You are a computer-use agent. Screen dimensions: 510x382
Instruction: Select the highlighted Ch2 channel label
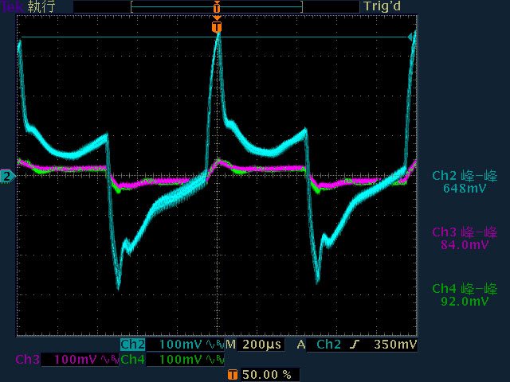(x=132, y=345)
